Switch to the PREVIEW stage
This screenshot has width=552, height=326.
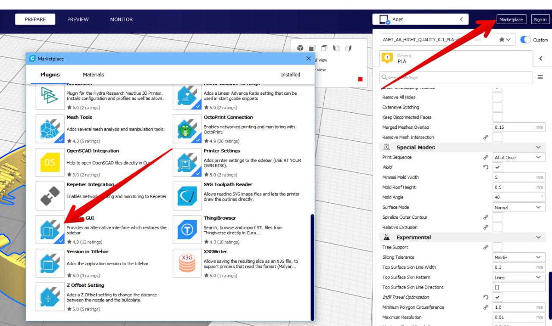coord(78,19)
